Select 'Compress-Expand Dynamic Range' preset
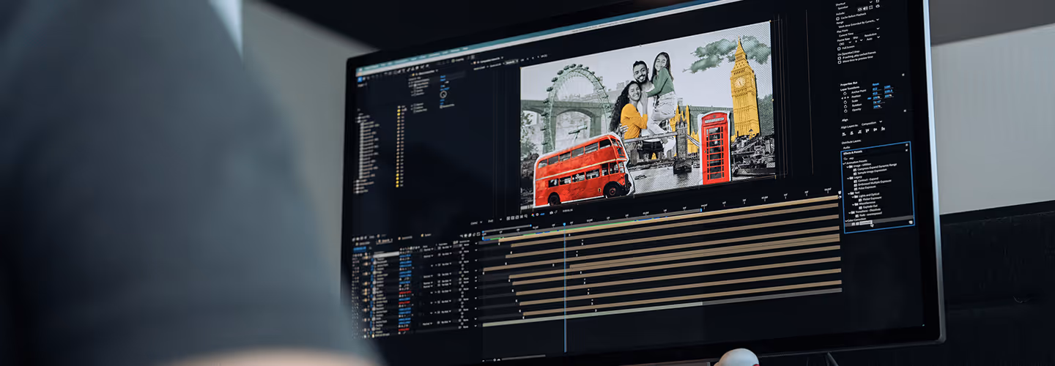This screenshot has height=366, width=1055. 877,167
